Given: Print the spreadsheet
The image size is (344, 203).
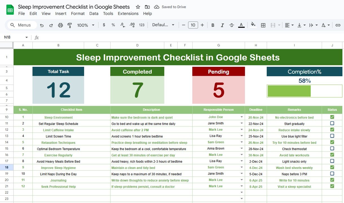Looking at the screenshot, I should click(60, 25).
